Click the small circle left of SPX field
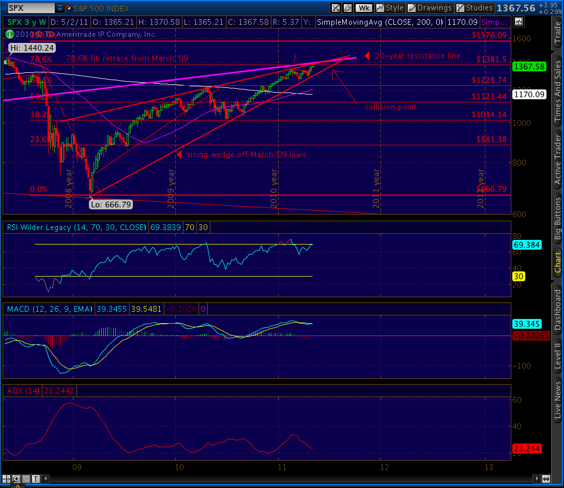564x488 pixels. pos(4,8)
